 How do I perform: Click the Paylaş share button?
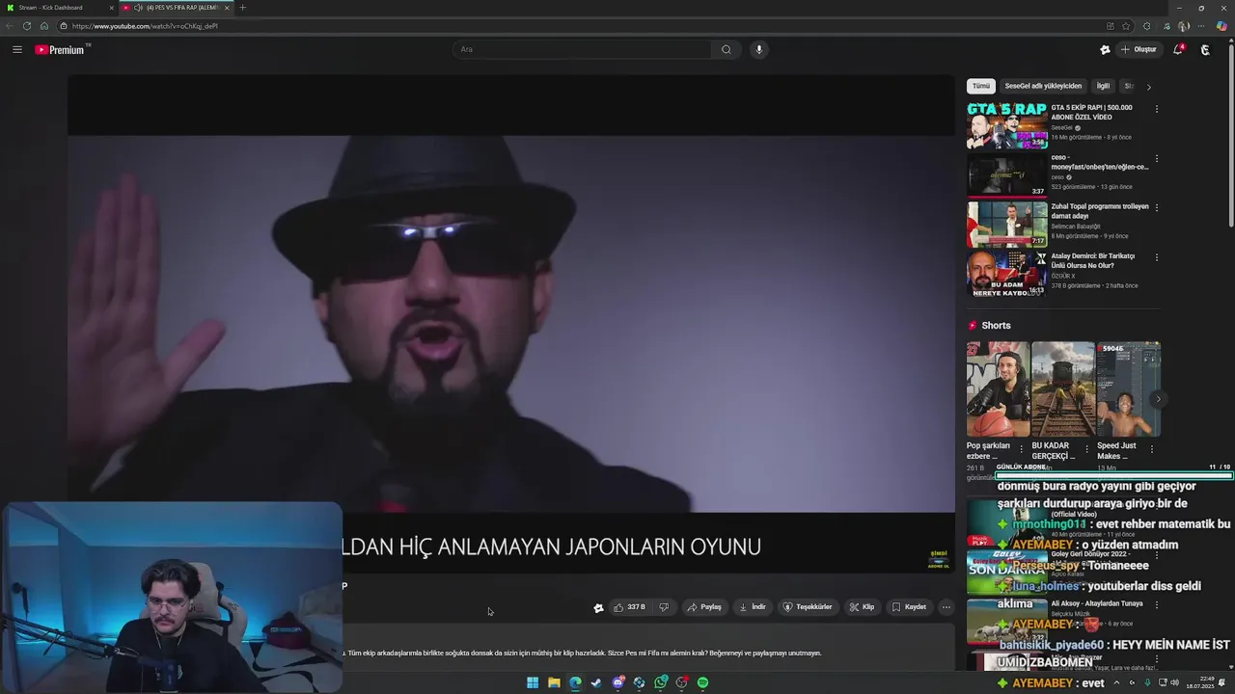pos(704,607)
